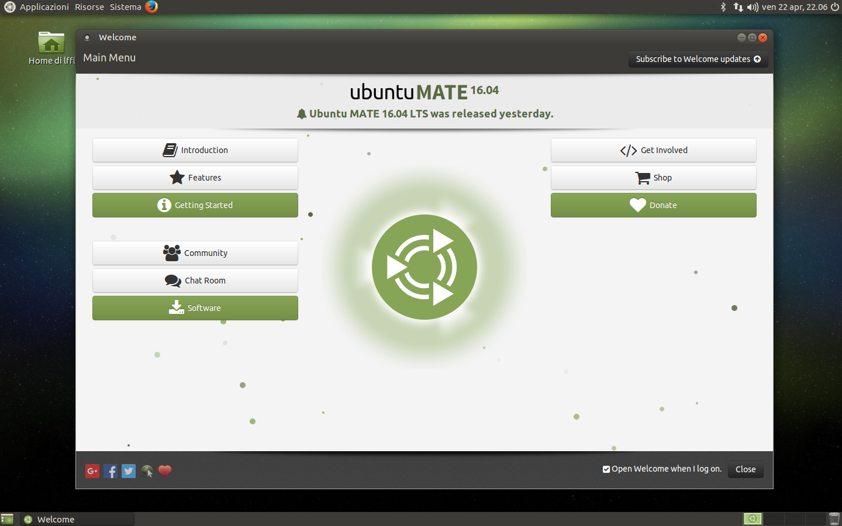Click the 16.04 LTS was released yesterday notice
Screen dimensions: 842x526
click(425, 114)
